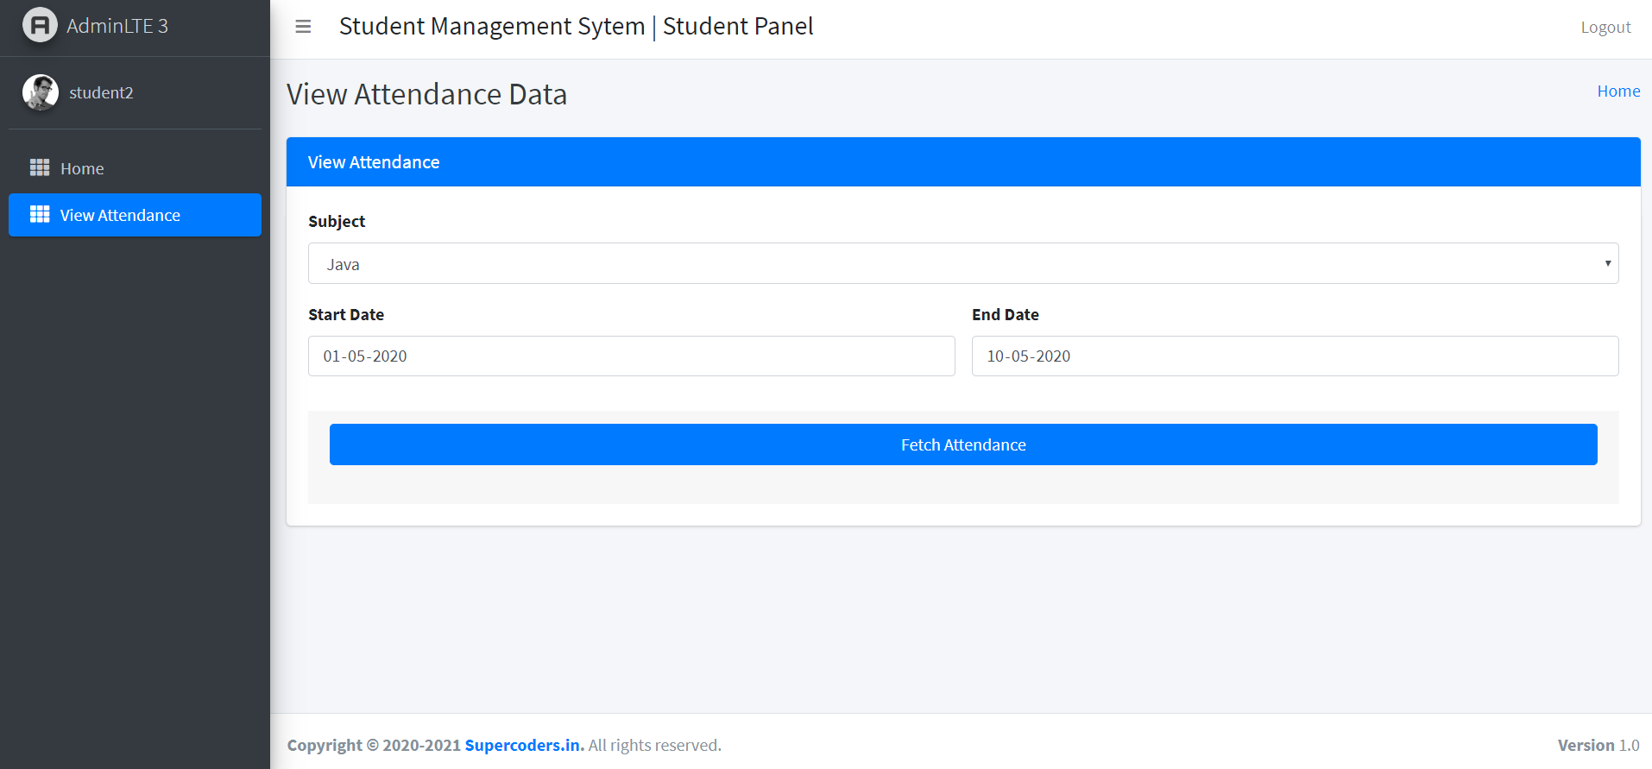Click the End Date label
The height and width of the screenshot is (769, 1652).
[1006, 315]
